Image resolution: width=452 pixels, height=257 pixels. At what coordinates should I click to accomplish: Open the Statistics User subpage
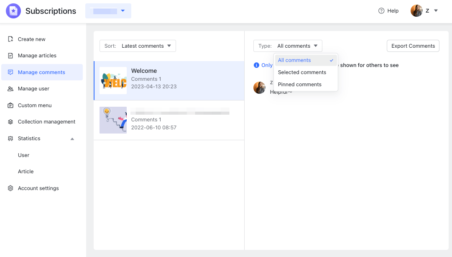[24, 155]
